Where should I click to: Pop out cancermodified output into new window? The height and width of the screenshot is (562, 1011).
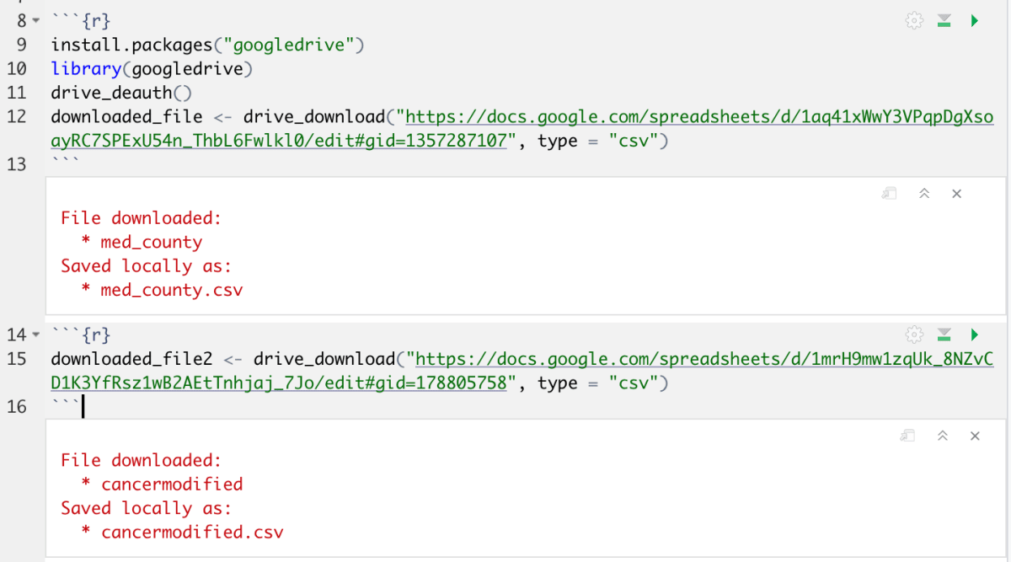(908, 436)
